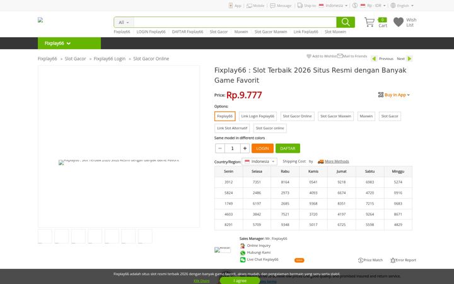Image resolution: width=454 pixels, height=284 pixels.
Task: Click the App phone icon in top bar
Action: (231, 6)
